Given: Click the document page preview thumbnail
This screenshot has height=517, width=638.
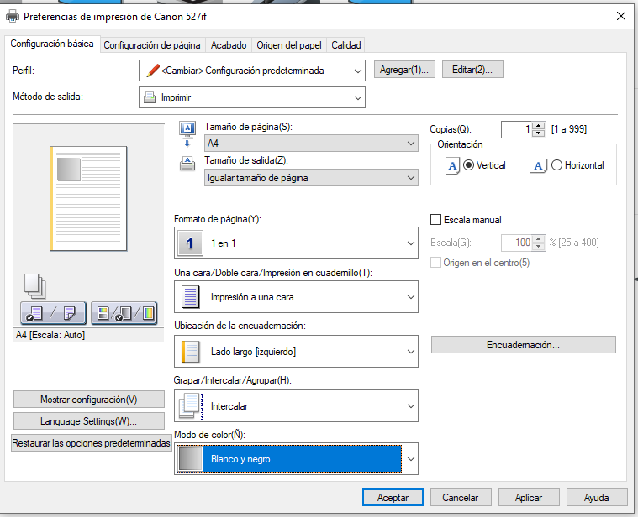Looking at the screenshot, I should (x=88, y=199).
